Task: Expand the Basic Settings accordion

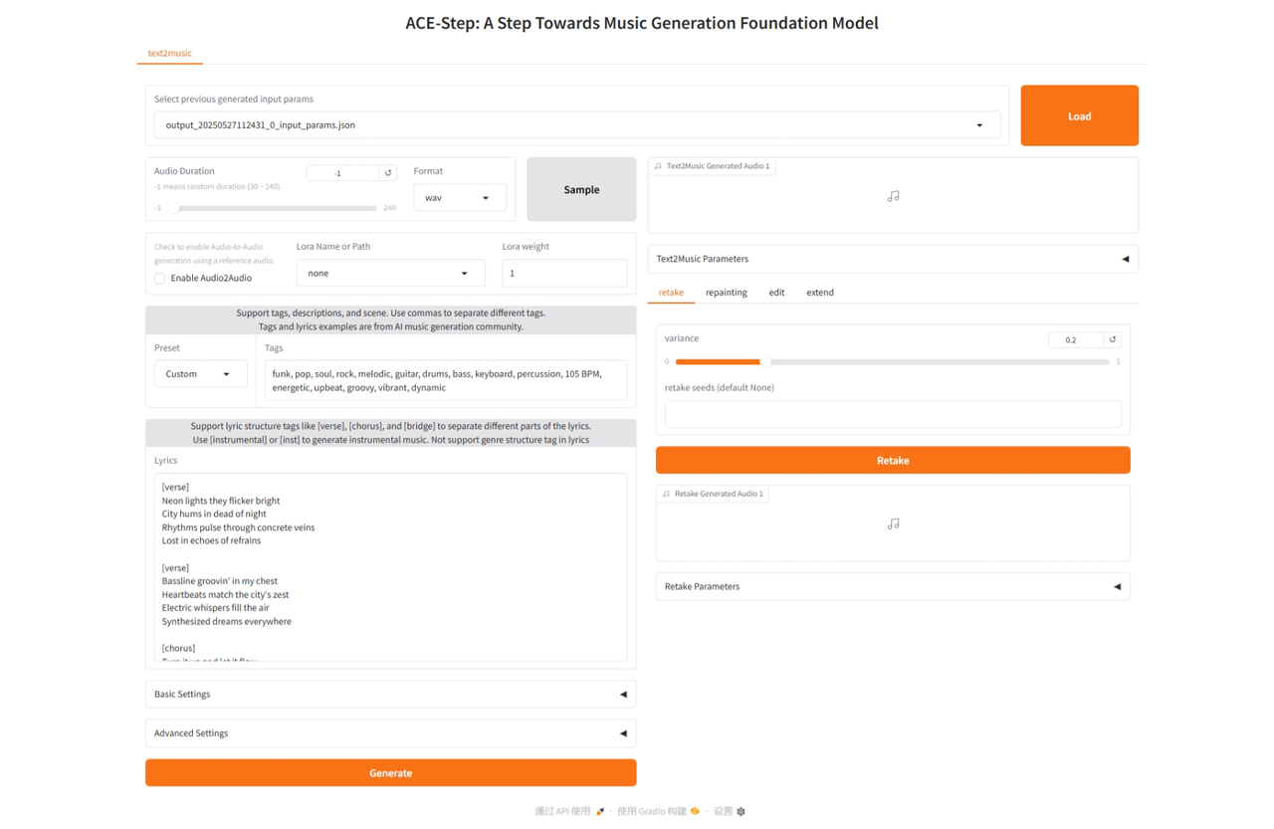Action: [390, 694]
